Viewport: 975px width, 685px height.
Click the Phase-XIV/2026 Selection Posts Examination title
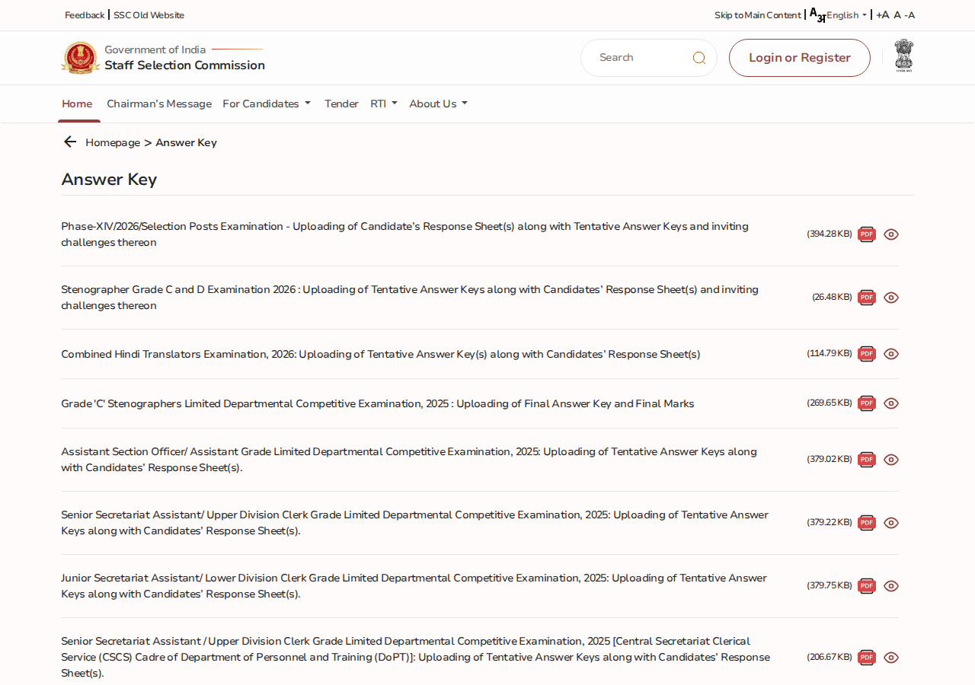[404, 234]
